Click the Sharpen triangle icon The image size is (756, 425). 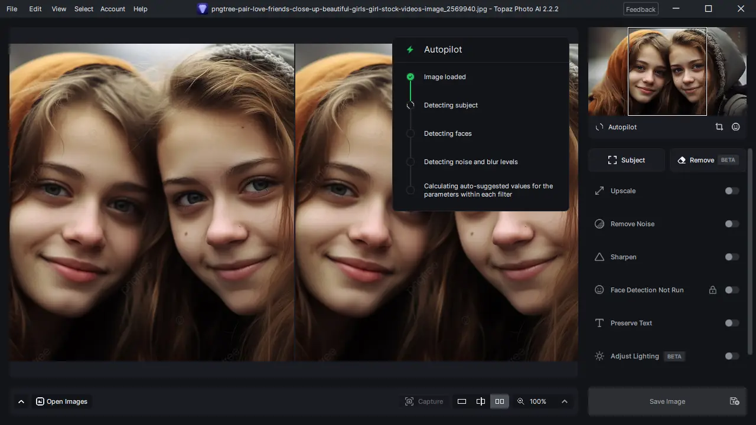point(599,257)
